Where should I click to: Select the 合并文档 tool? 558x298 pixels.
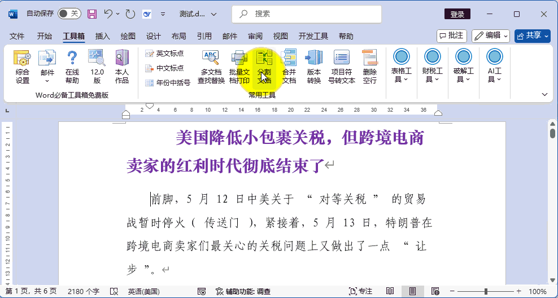(289, 67)
